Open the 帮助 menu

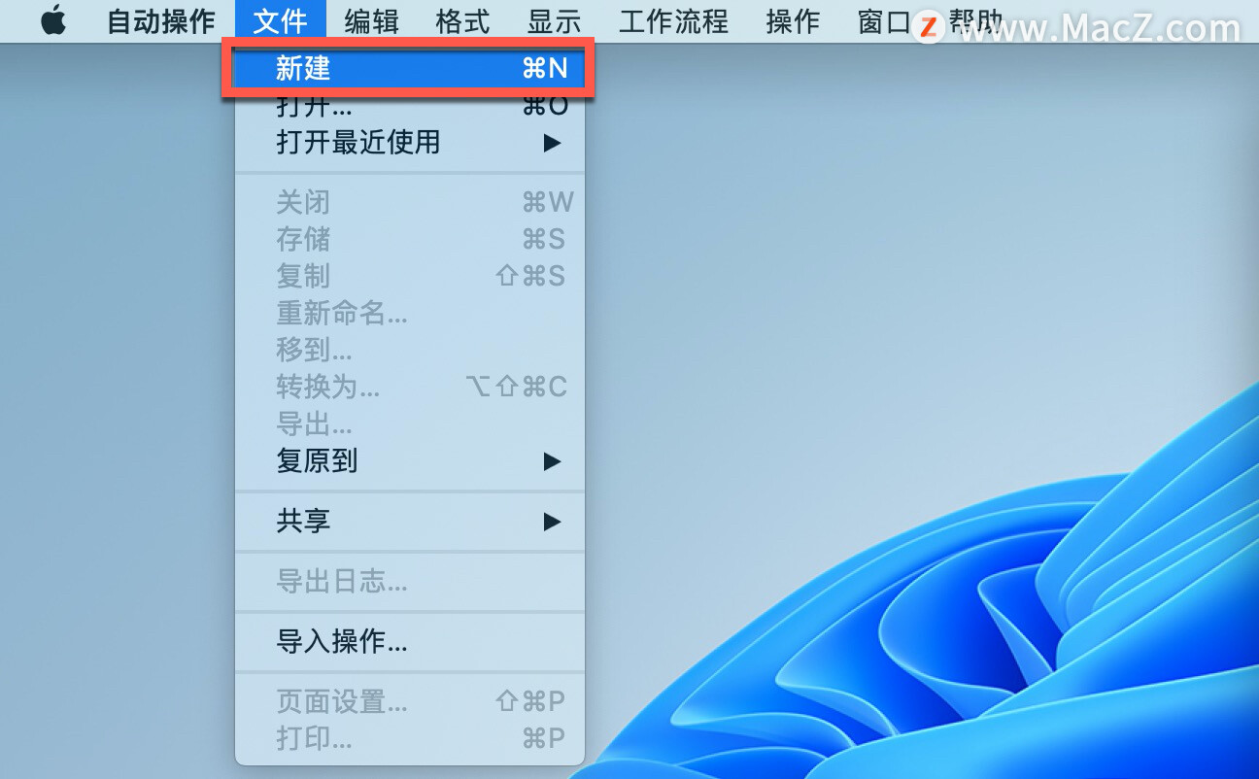coord(974,19)
